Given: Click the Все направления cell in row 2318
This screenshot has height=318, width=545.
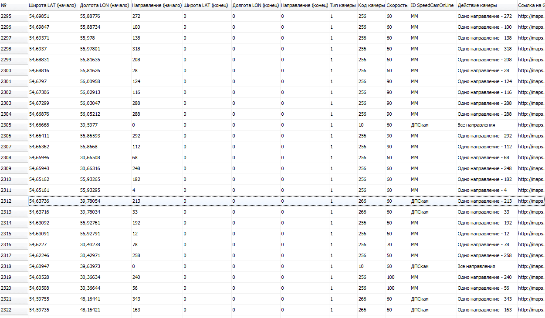Looking at the screenshot, I should pyautogui.click(x=476, y=266).
